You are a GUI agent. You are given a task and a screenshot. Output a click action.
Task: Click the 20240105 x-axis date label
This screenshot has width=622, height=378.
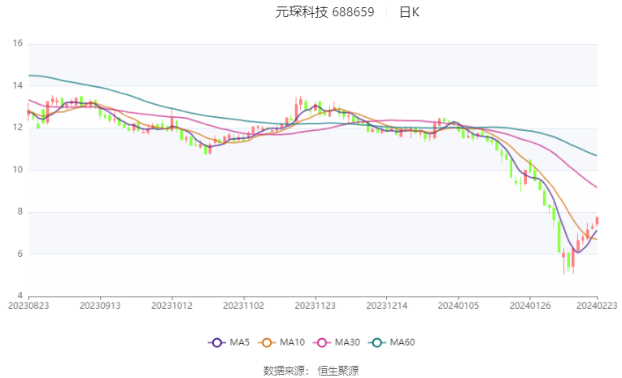459,306
